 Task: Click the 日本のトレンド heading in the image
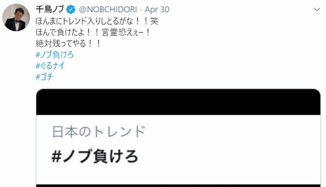99,131
